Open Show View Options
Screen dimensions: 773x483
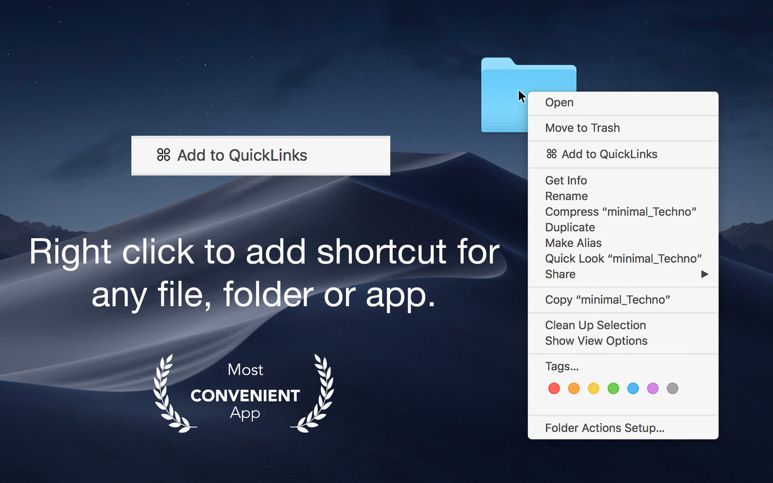coord(623,341)
